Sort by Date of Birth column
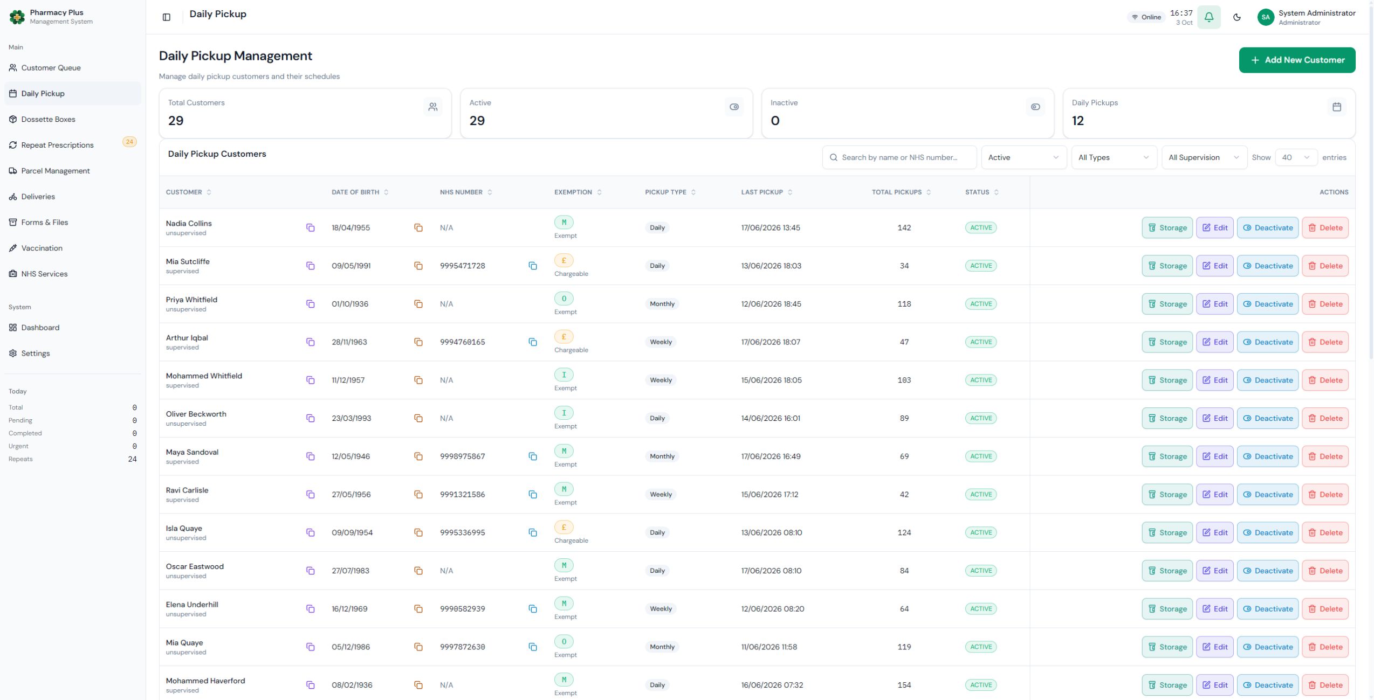Viewport: 1374px width, 700px height. pyautogui.click(x=360, y=192)
